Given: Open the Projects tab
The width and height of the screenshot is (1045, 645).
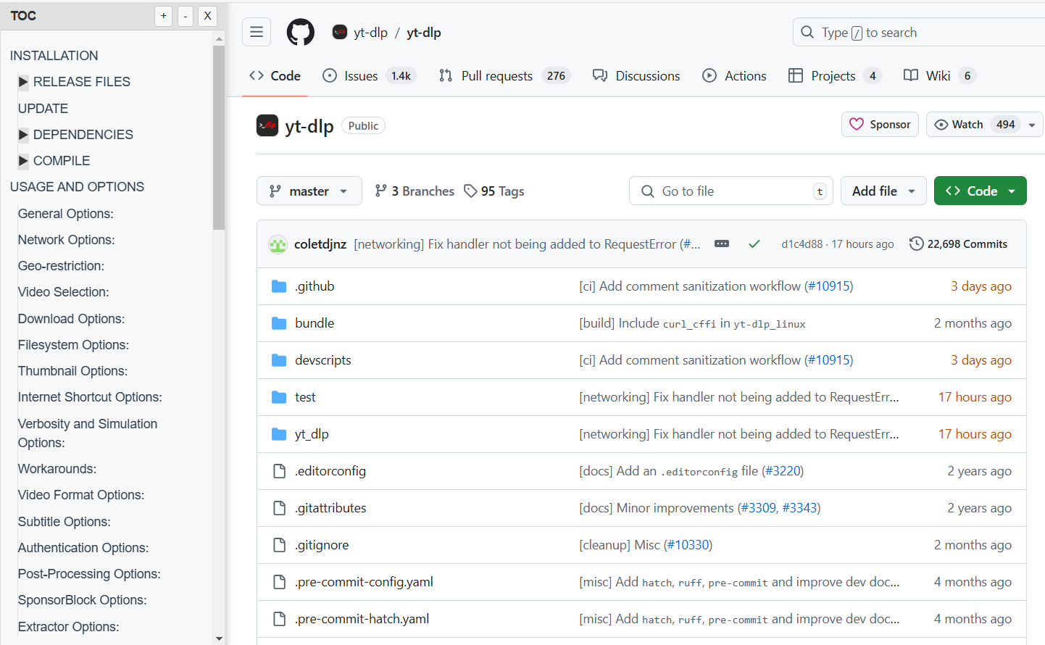Looking at the screenshot, I should [834, 76].
